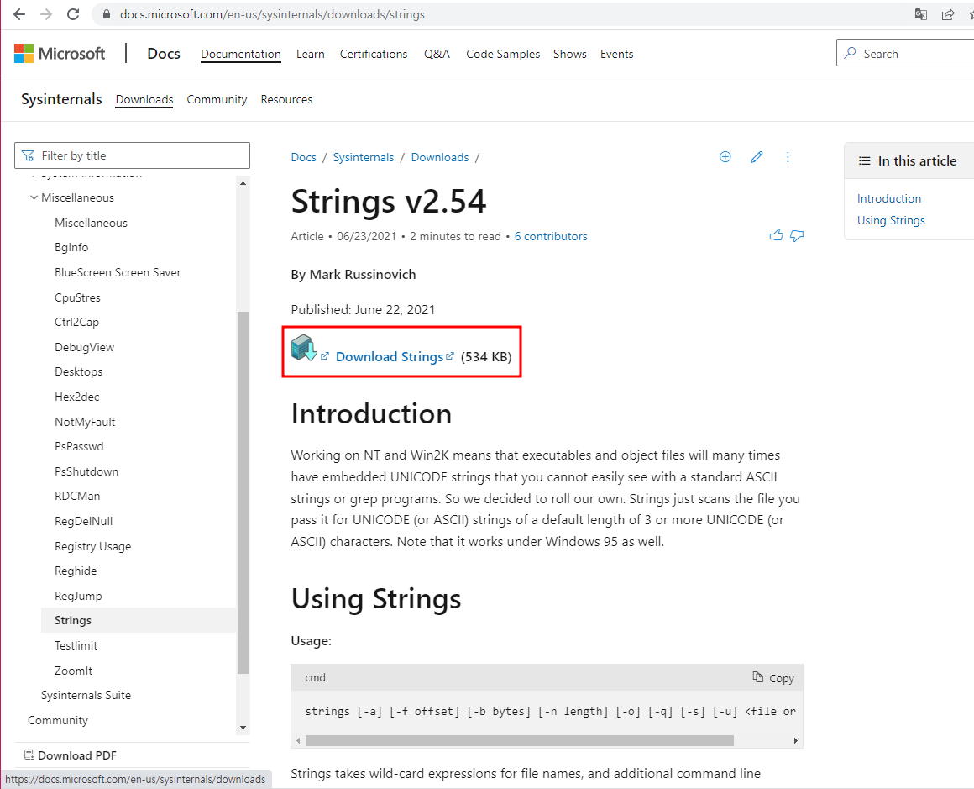Open DebugView in the sidebar
974x789 pixels.
pyautogui.click(x=84, y=347)
